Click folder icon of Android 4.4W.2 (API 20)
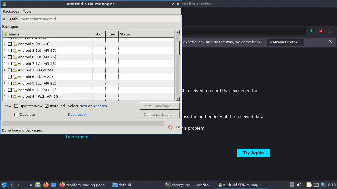Screen dimensions: 337x189 (15, 97)
